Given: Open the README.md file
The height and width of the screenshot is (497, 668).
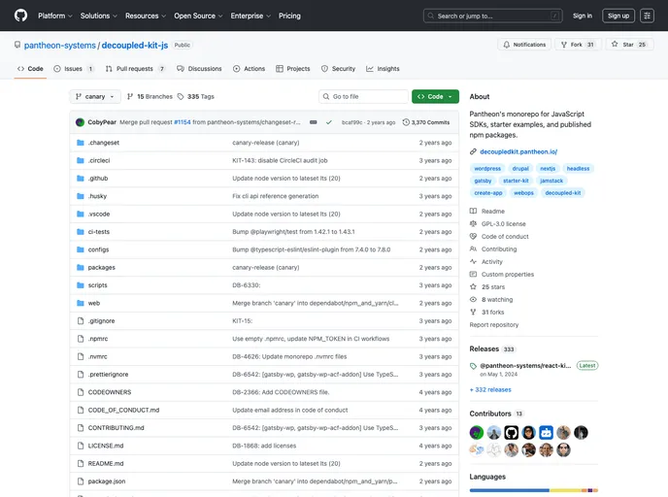Looking at the screenshot, I should [106, 463].
